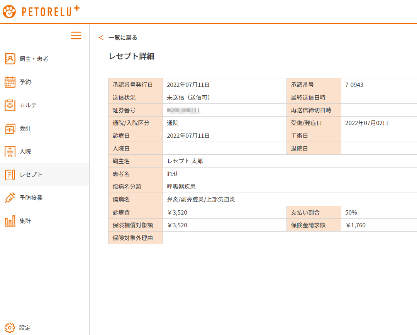The width and height of the screenshot is (417, 335).
Task: Click the 証券番号 header cell
Action: pos(136,110)
